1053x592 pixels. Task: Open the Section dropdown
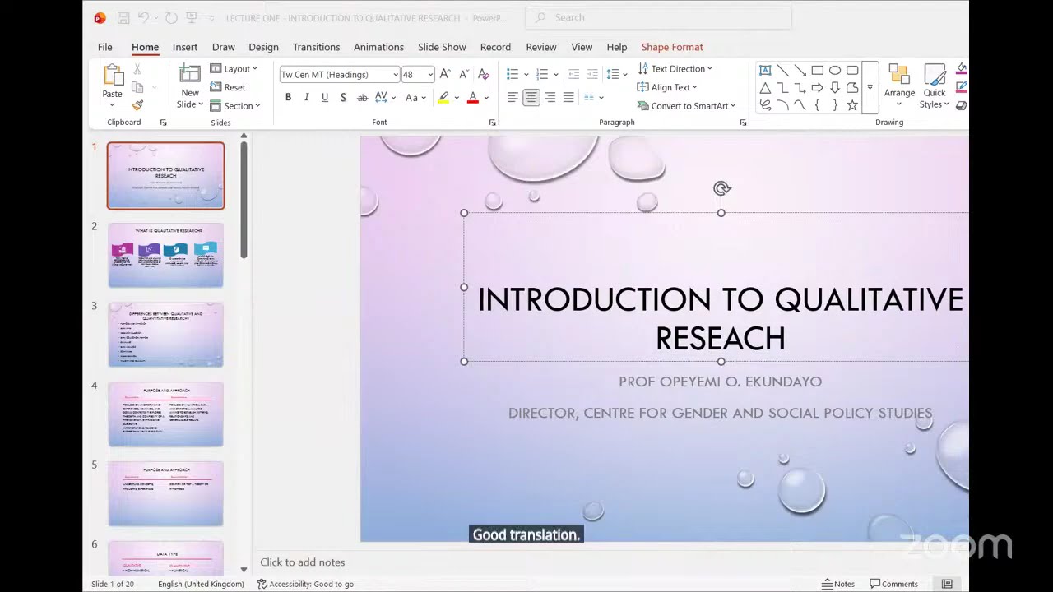pos(235,106)
